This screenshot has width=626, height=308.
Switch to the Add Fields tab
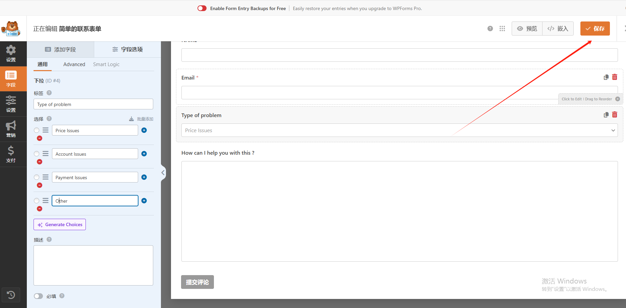pos(60,49)
